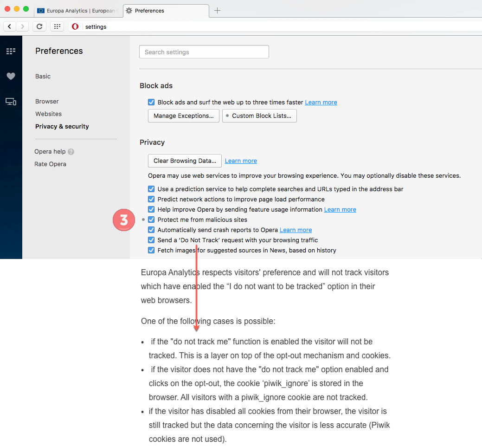Open Speed Dial icon in dark sidebar
Viewport: 482px width, 446px height.
pos(11,51)
